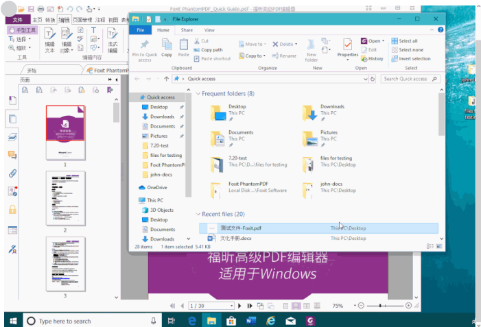Image resolution: width=481 pixels, height=327 pixels.
Task: Open the john-docs frequent folder
Action: click(329, 190)
